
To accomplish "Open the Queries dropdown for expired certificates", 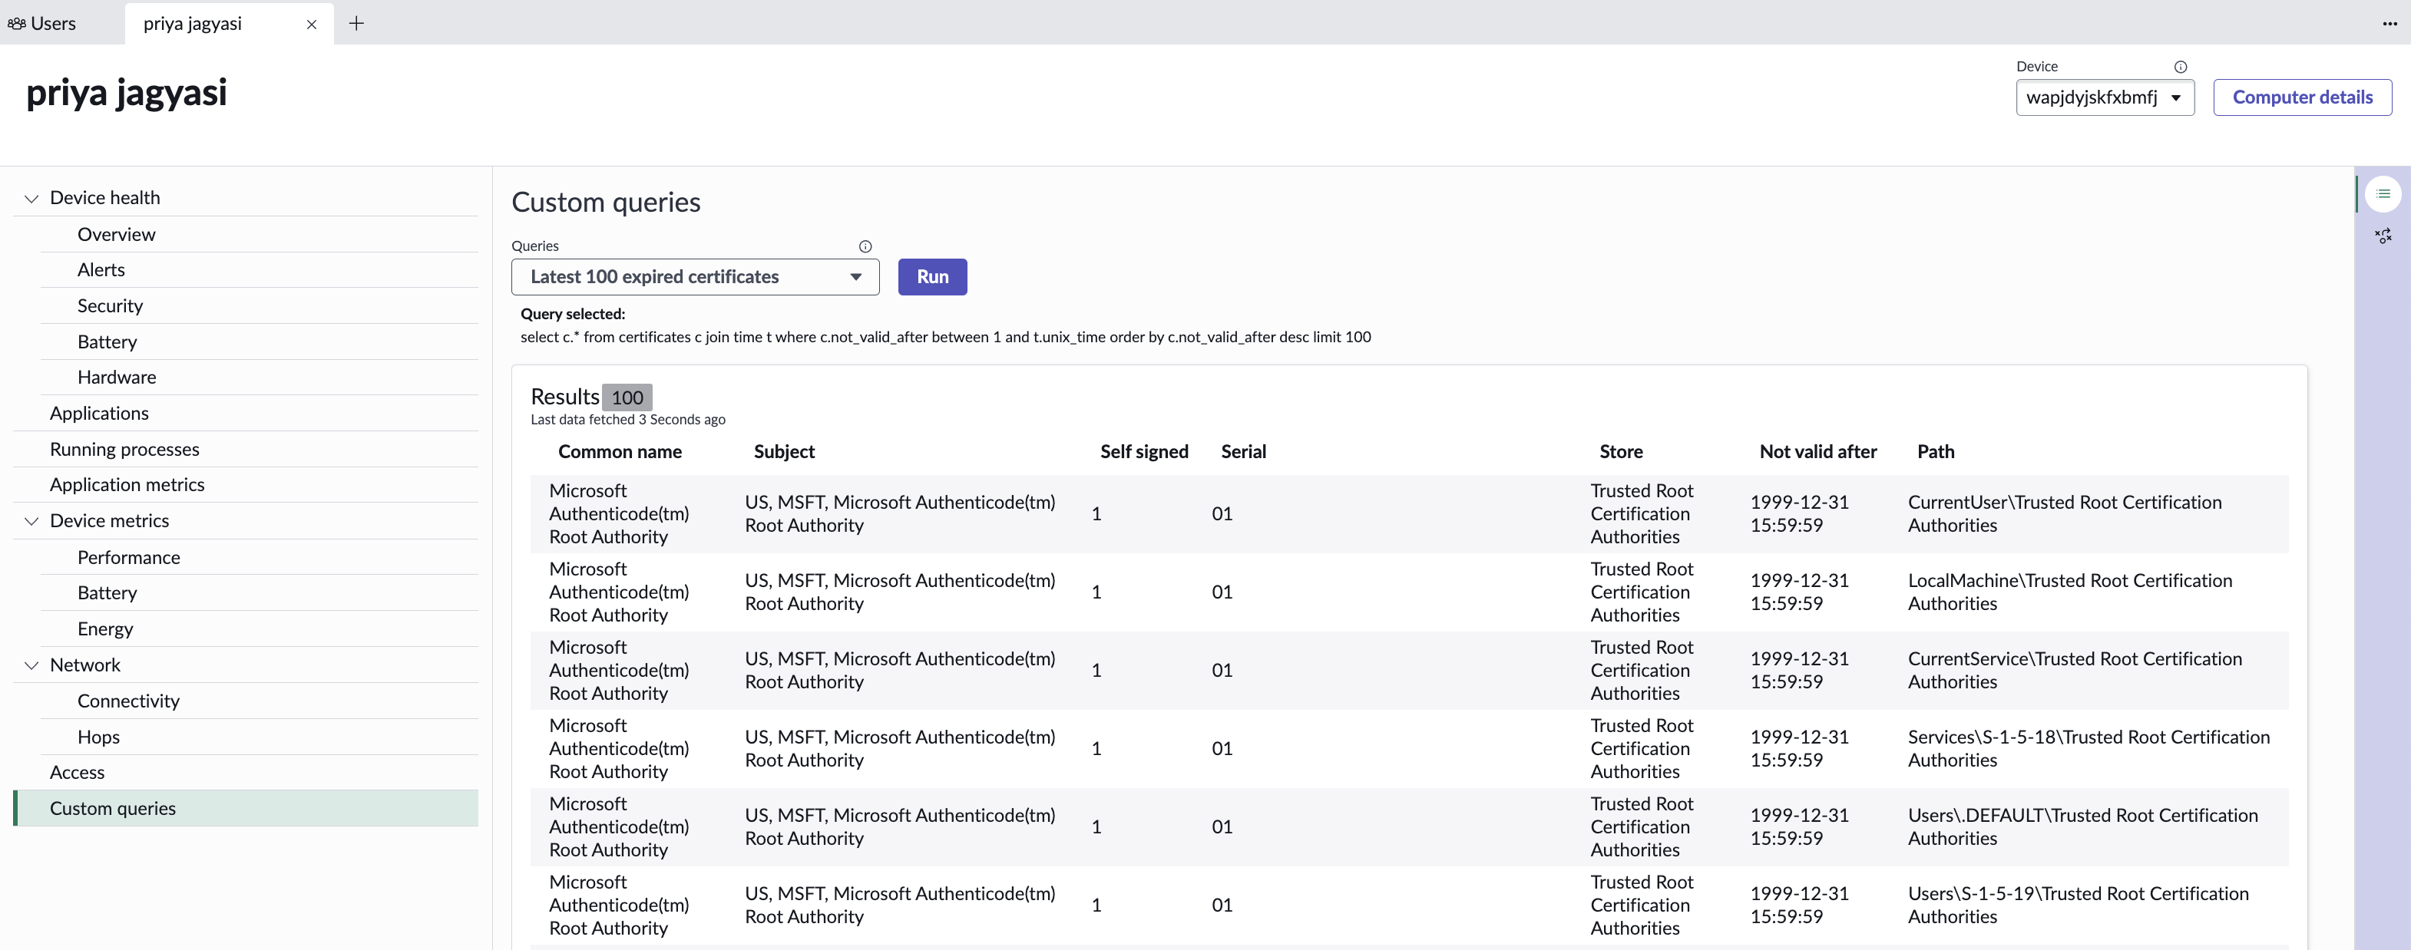I will (x=696, y=277).
